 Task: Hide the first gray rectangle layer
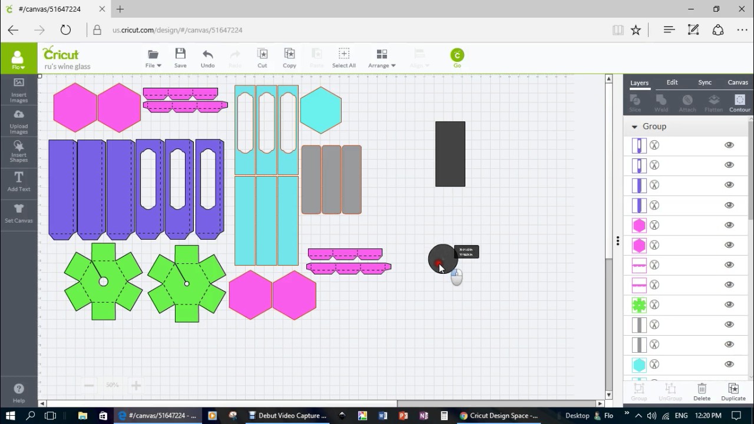(x=729, y=324)
